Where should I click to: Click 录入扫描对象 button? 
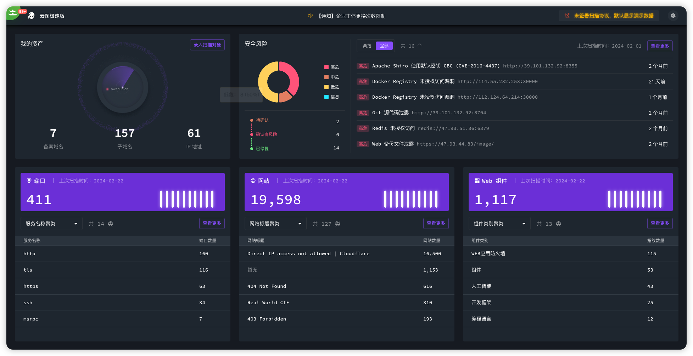click(x=207, y=45)
